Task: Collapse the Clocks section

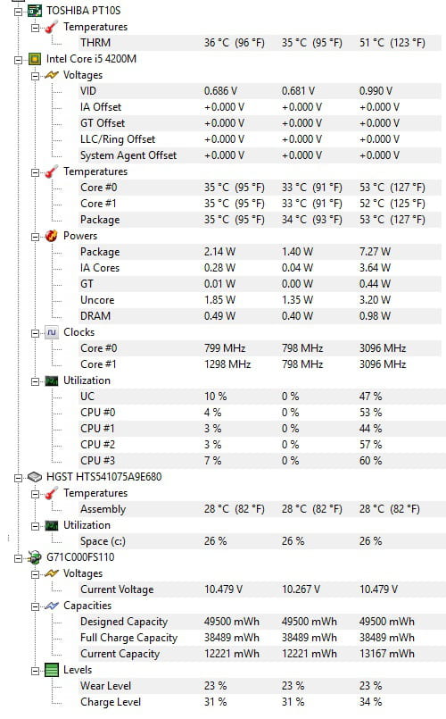Action: pyautogui.click(x=36, y=333)
